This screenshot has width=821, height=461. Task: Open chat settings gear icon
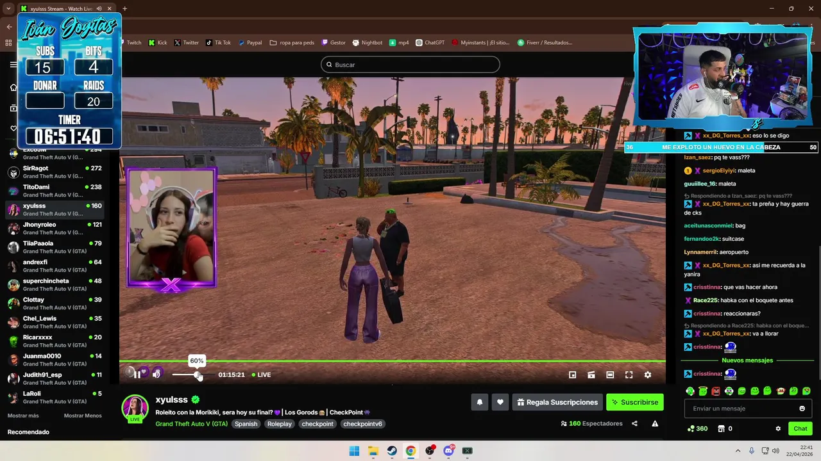778,428
